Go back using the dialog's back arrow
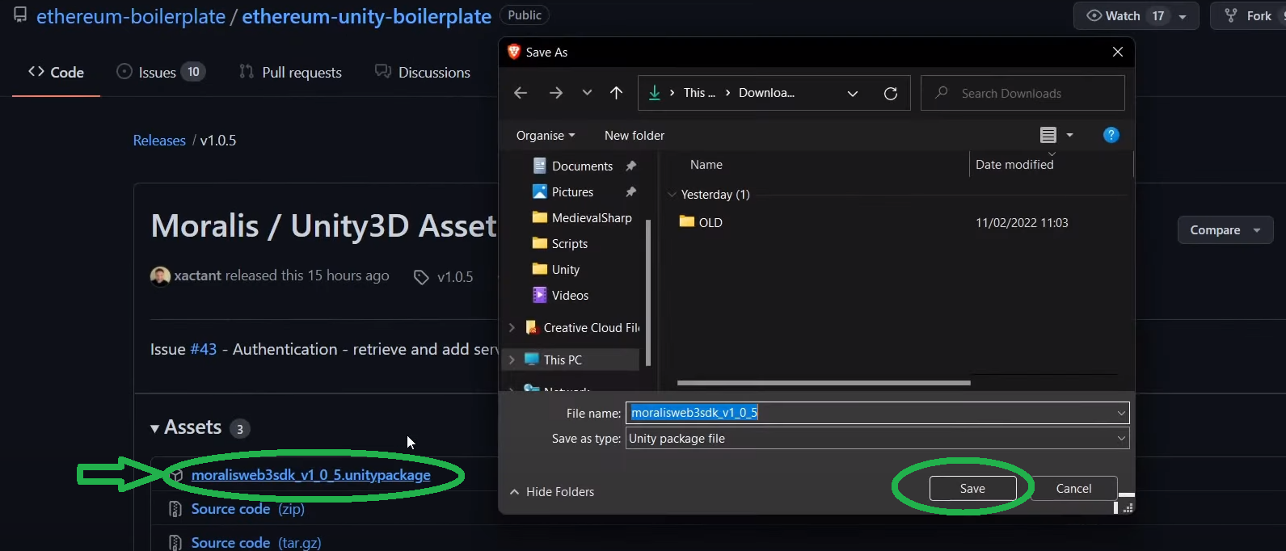 tap(521, 93)
